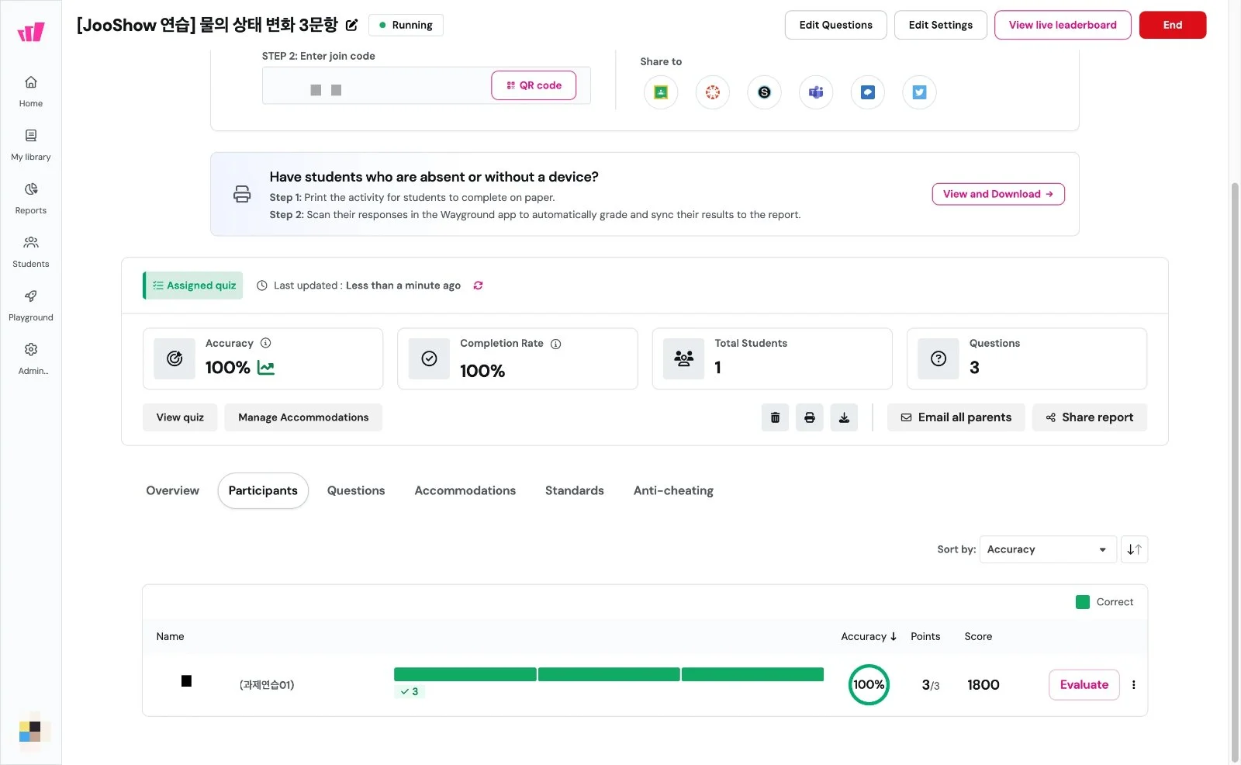Share to Canvas
1241x765 pixels.
[x=713, y=92]
